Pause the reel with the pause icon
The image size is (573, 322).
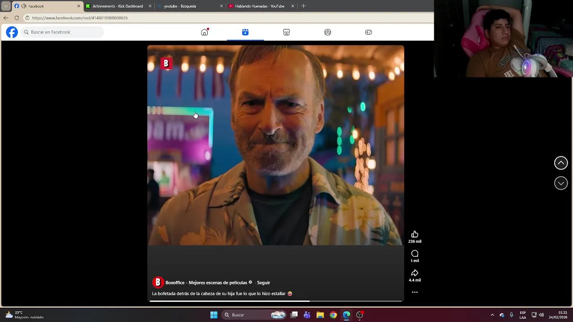pos(156,54)
